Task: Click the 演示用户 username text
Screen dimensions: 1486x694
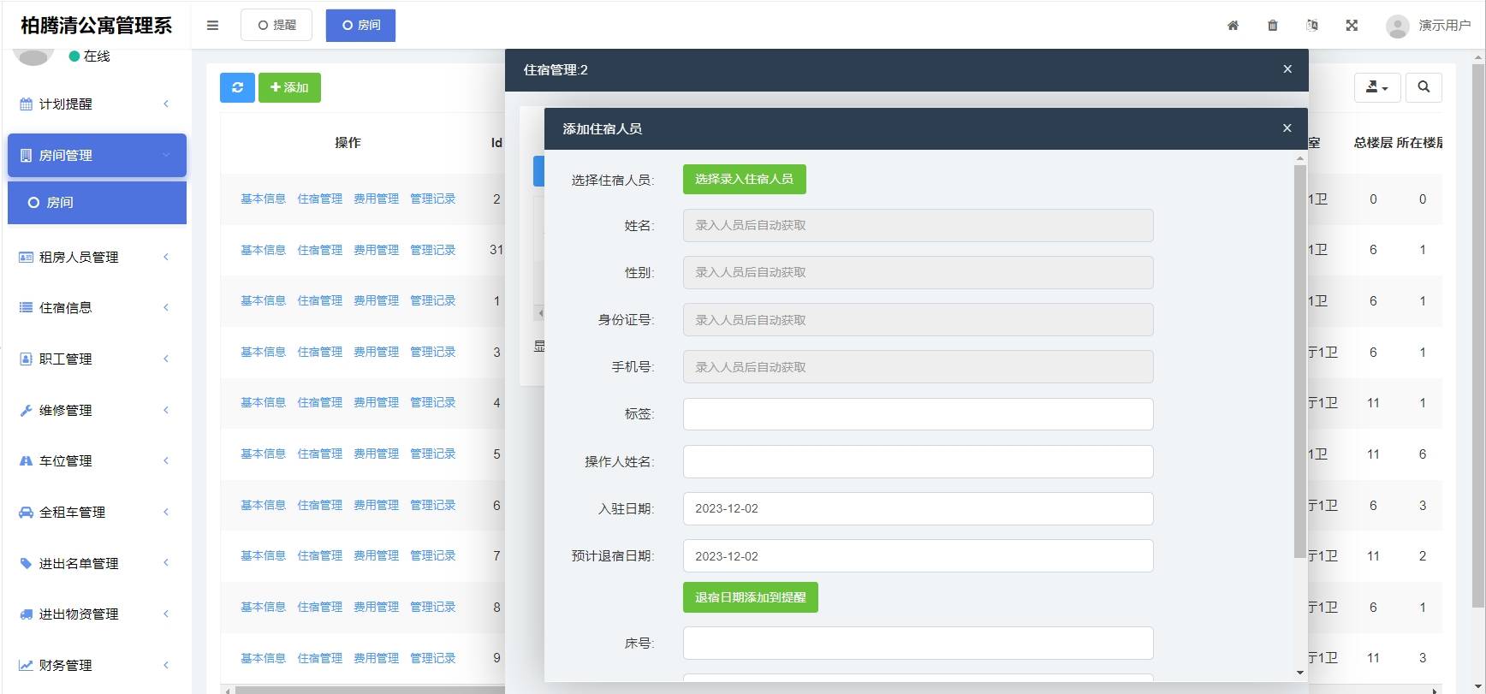Action: click(1444, 26)
